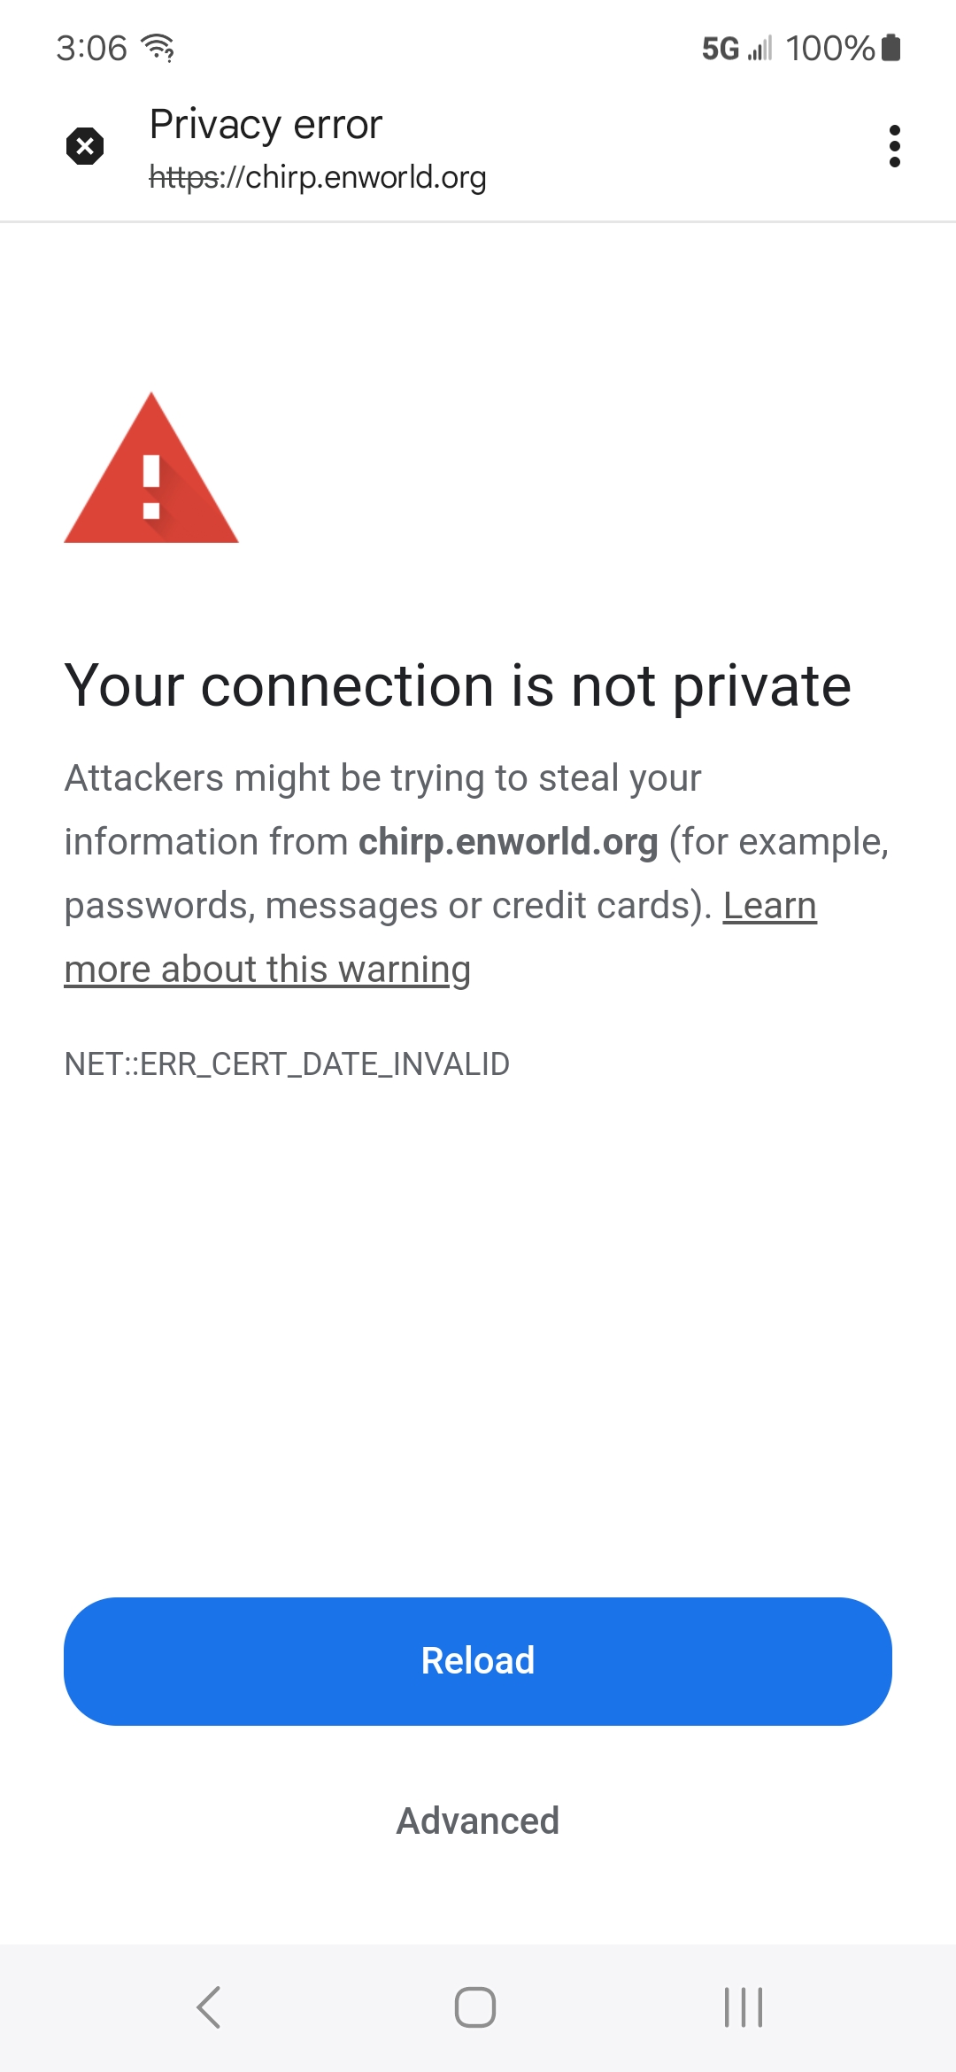Viewport: 956px width, 2072px height.
Task: Open the three-dot overflow menu
Action: click(894, 146)
